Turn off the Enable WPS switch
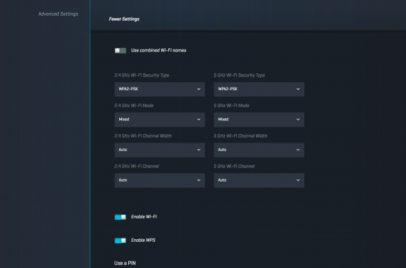 click(x=120, y=241)
